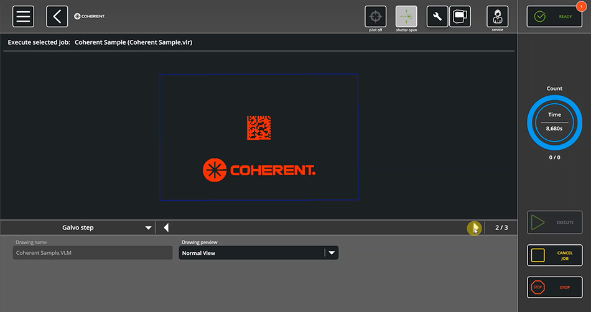The image size is (591, 312).
Task: Click the READY status indicator
Action: tap(554, 17)
